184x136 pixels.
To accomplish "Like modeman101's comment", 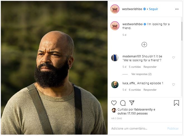I will 173,57.
